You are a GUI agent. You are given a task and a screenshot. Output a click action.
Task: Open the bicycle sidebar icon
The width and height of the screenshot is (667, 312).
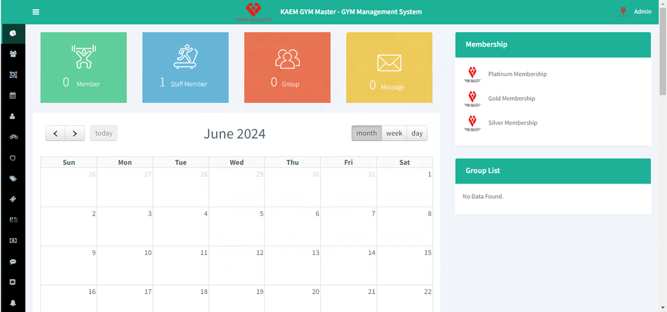pyautogui.click(x=13, y=137)
